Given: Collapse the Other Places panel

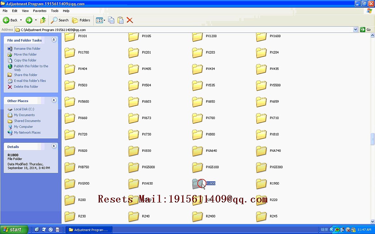Looking at the screenshot, I should (54, 100).
